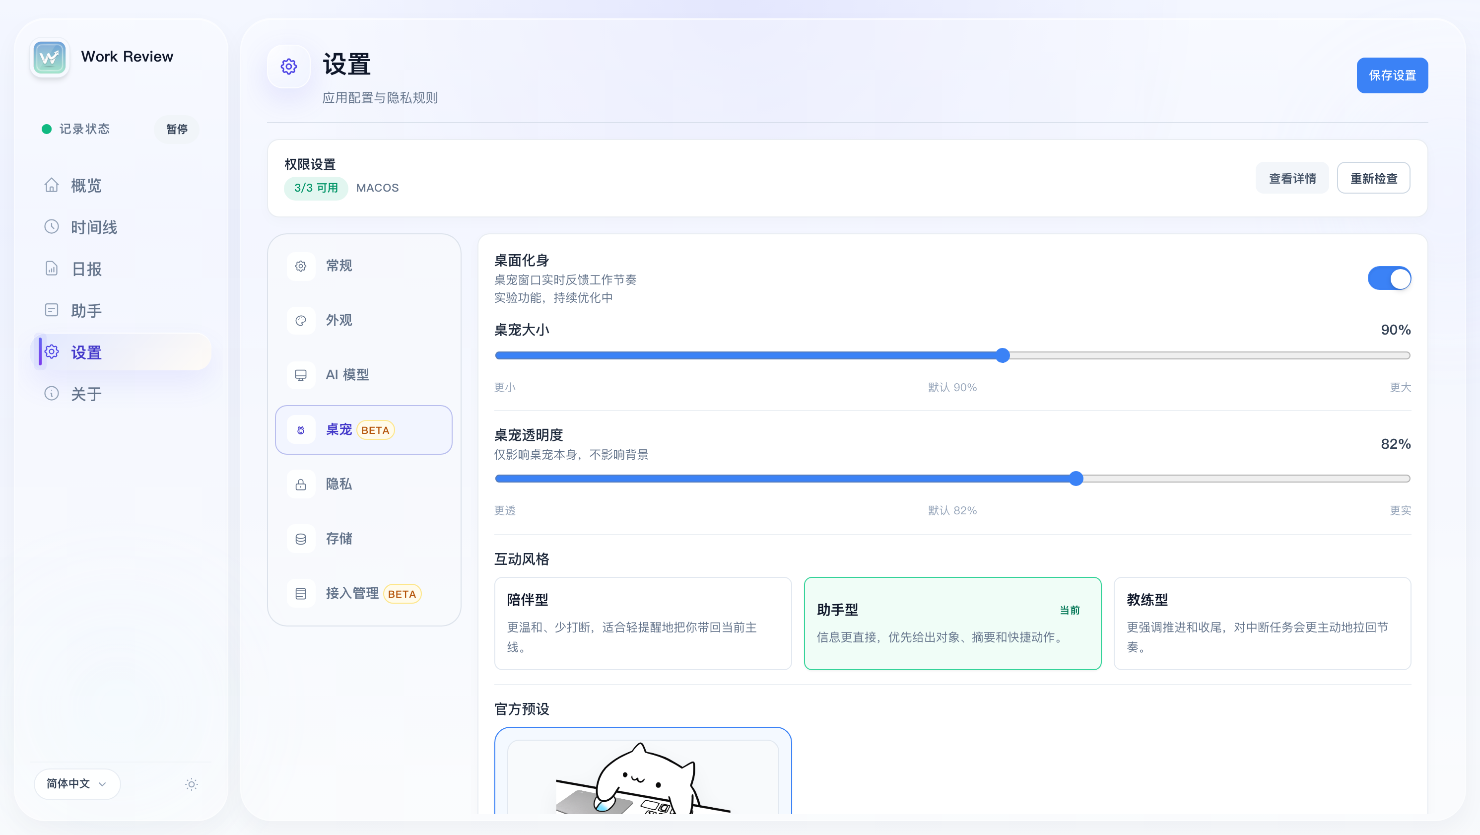Viewport: 1480px width, 835px height.
Task: Click the 记录状态 label
Action: [x=84, y=129]
